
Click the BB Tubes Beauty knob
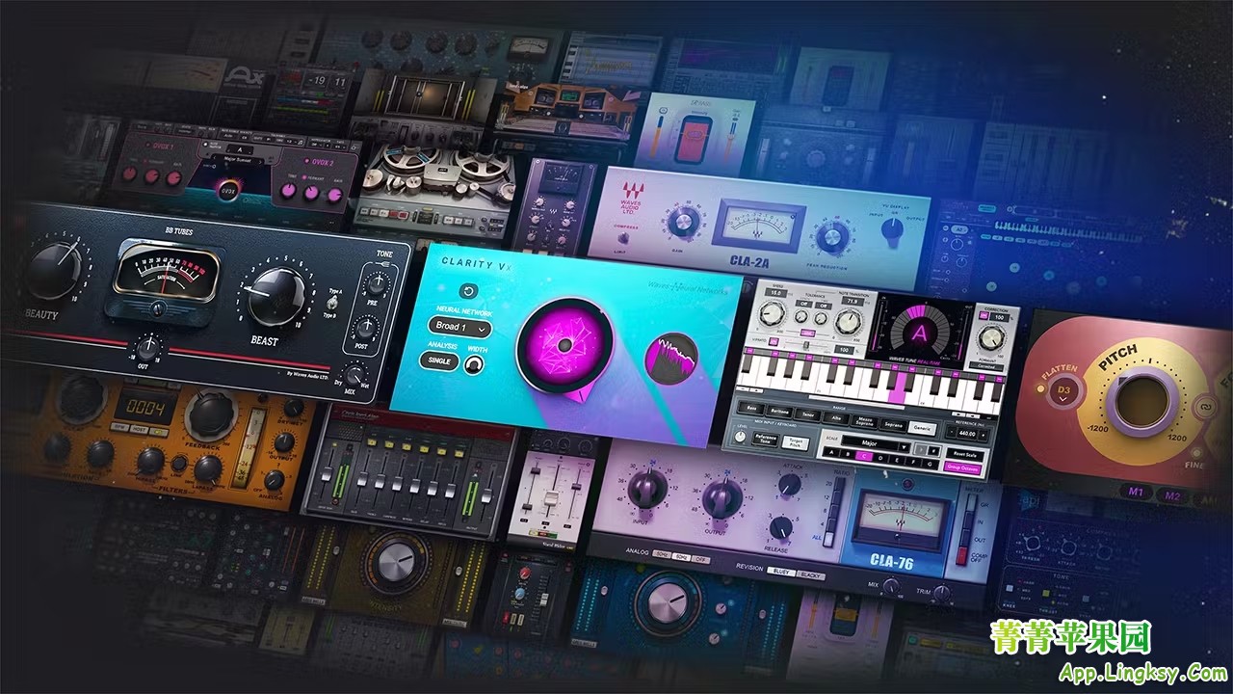click(x=53, y=271)
